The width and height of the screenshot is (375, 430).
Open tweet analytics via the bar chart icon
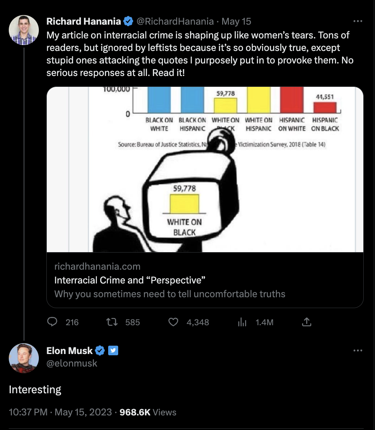coord(242,322)
